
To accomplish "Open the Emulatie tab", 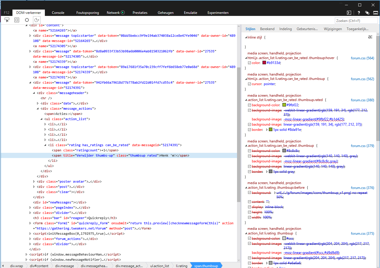I will (x=190, y=13).
